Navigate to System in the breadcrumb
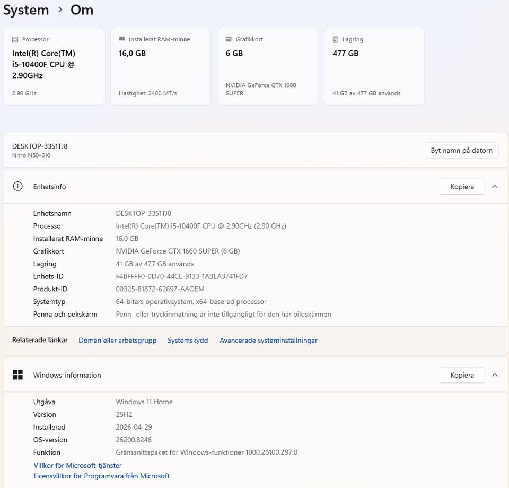 [26, 10]
